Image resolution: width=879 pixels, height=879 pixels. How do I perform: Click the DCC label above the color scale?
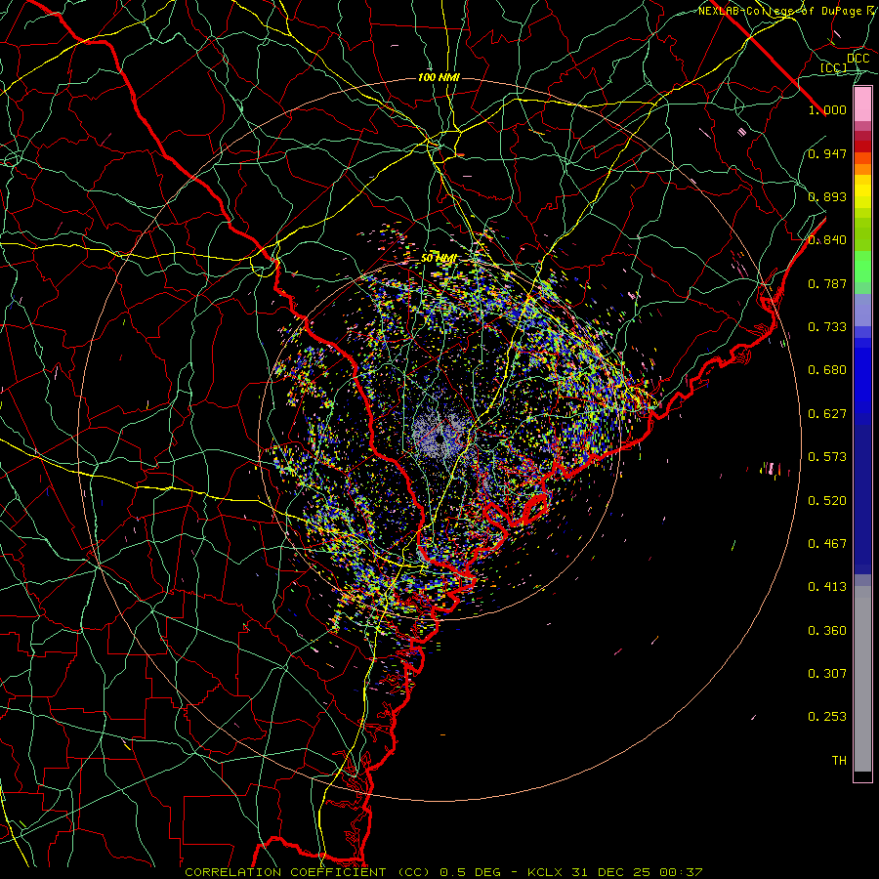tap(858, 59)
